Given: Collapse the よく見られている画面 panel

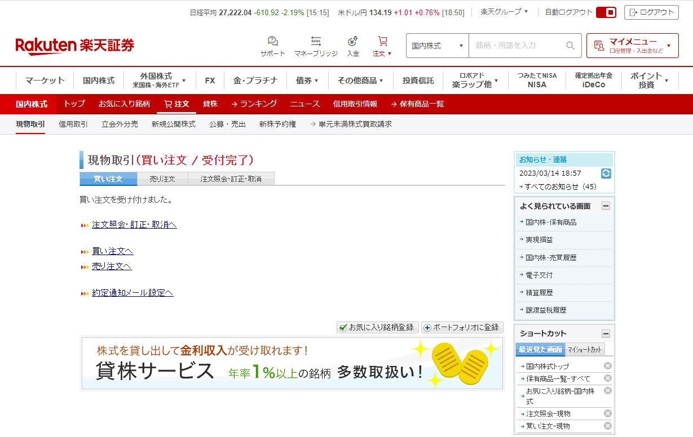Looking at the screenshot, I should coord(606,206).
